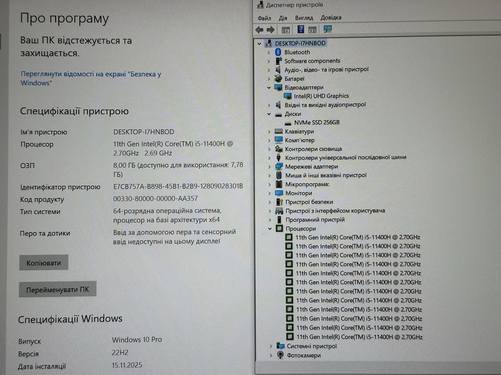
Task: Click the Software components icon
Action: click(x=278, y=61)
